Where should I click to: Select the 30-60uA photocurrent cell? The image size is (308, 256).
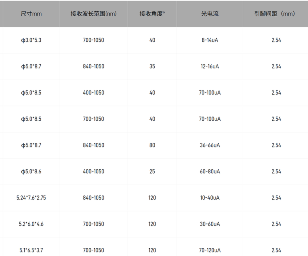coord(209,224)
